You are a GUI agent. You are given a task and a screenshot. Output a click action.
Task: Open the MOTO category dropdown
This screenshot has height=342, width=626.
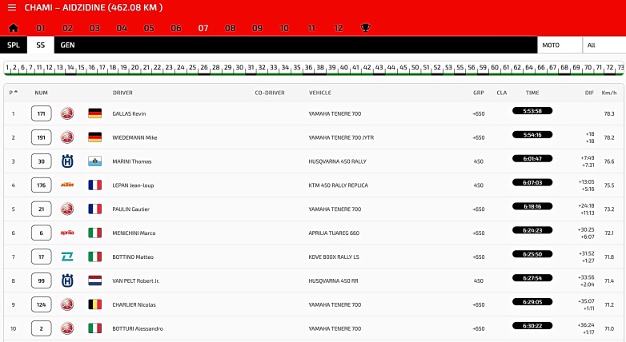[x=559, y=46]
